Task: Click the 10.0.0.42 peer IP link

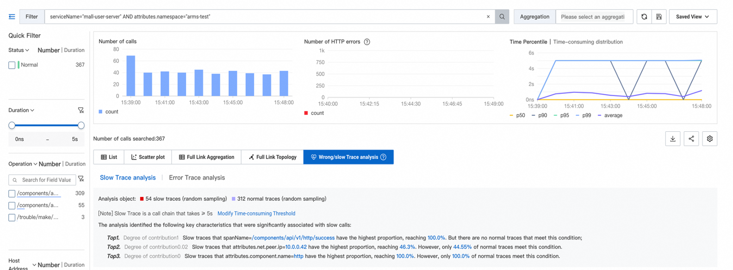Action: 296,247
